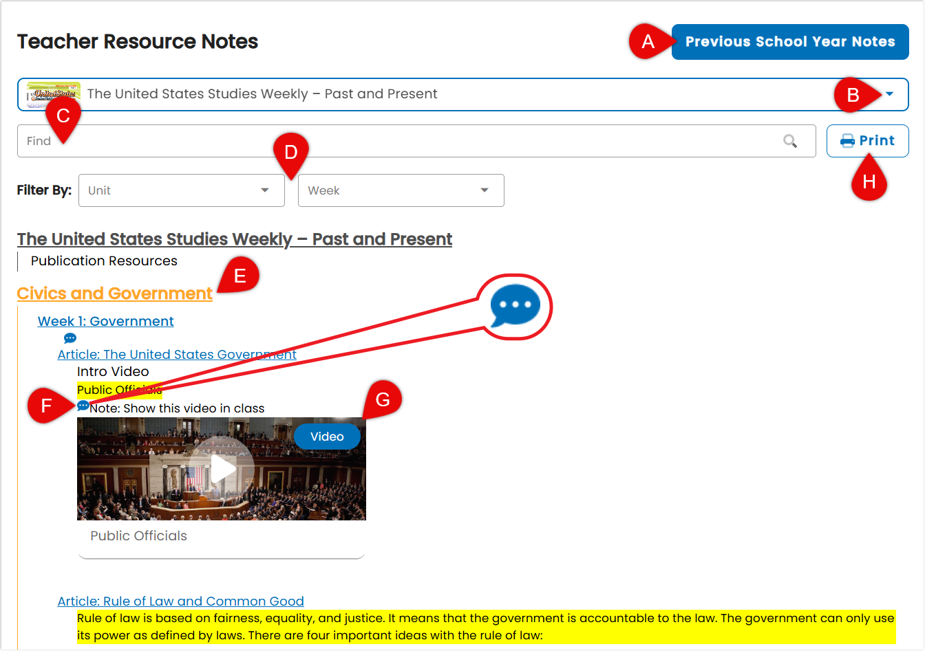The image size is (925, 651).
Task: Click the magnifying glass search icon
Action: pyautogui.click(x=790, y=141)
